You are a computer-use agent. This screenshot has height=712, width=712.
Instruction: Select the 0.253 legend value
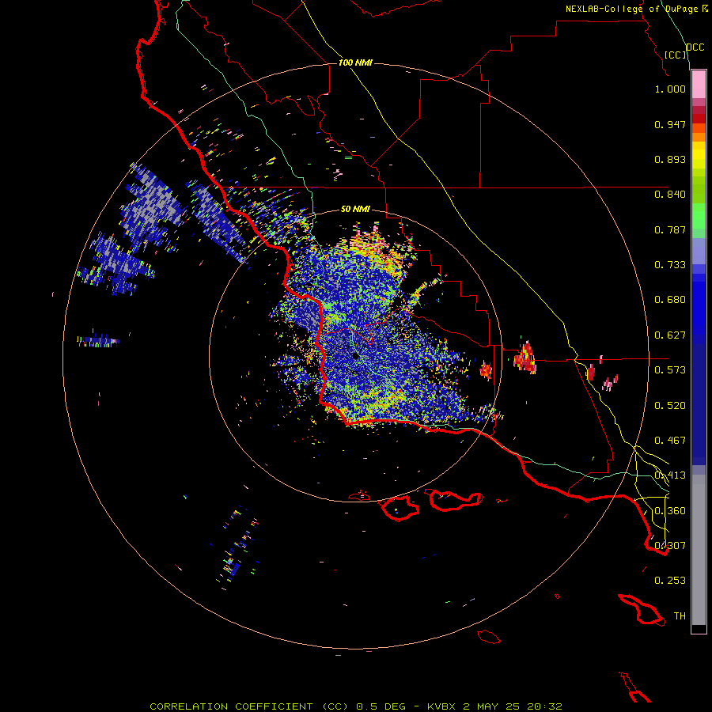pos(670,581)
